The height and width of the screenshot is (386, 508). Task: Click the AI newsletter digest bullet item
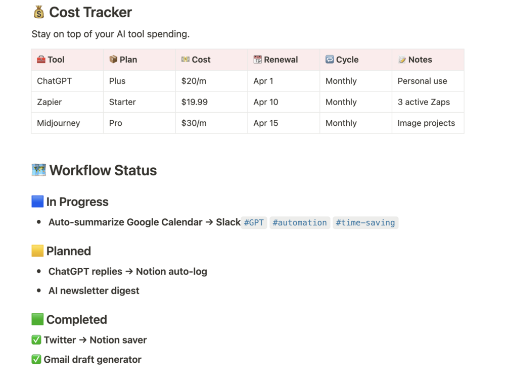pos(94,291)
